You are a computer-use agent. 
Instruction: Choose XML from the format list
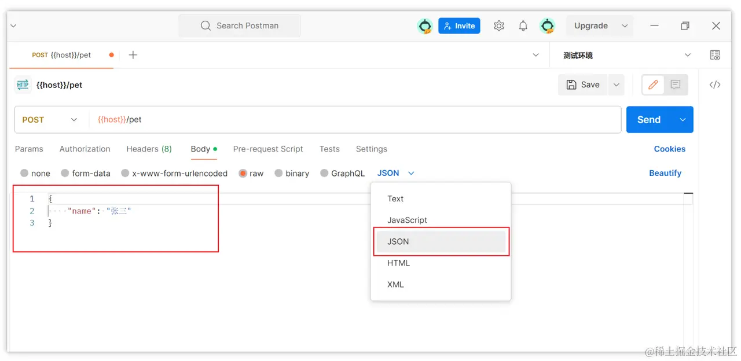[x=395, y=285]
